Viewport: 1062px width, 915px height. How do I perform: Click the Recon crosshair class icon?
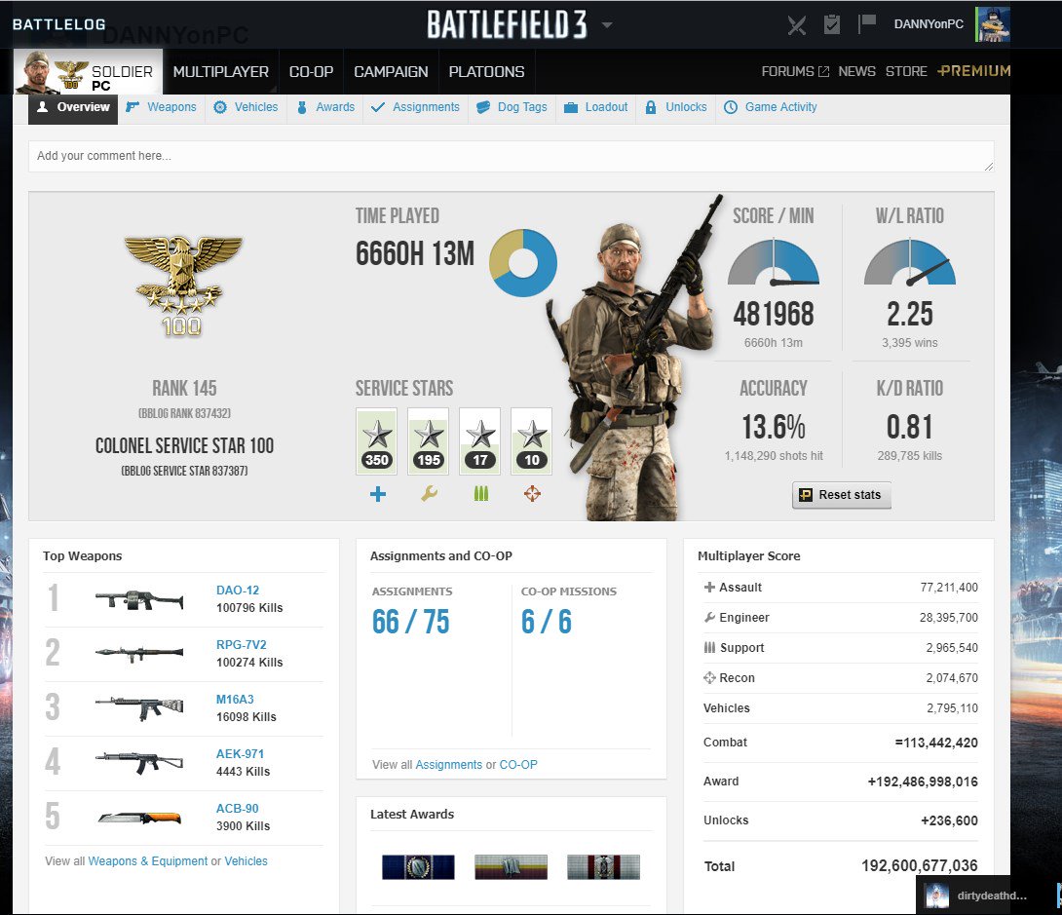coord(532,494)
